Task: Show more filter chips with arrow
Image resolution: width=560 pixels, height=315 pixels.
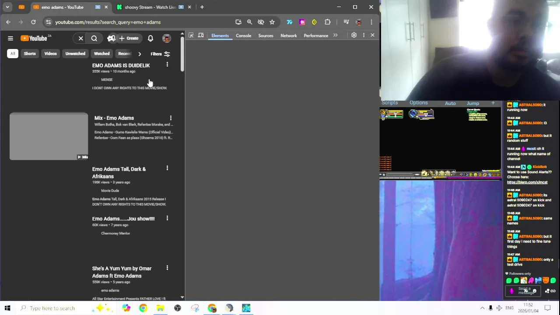Action: 140,54
